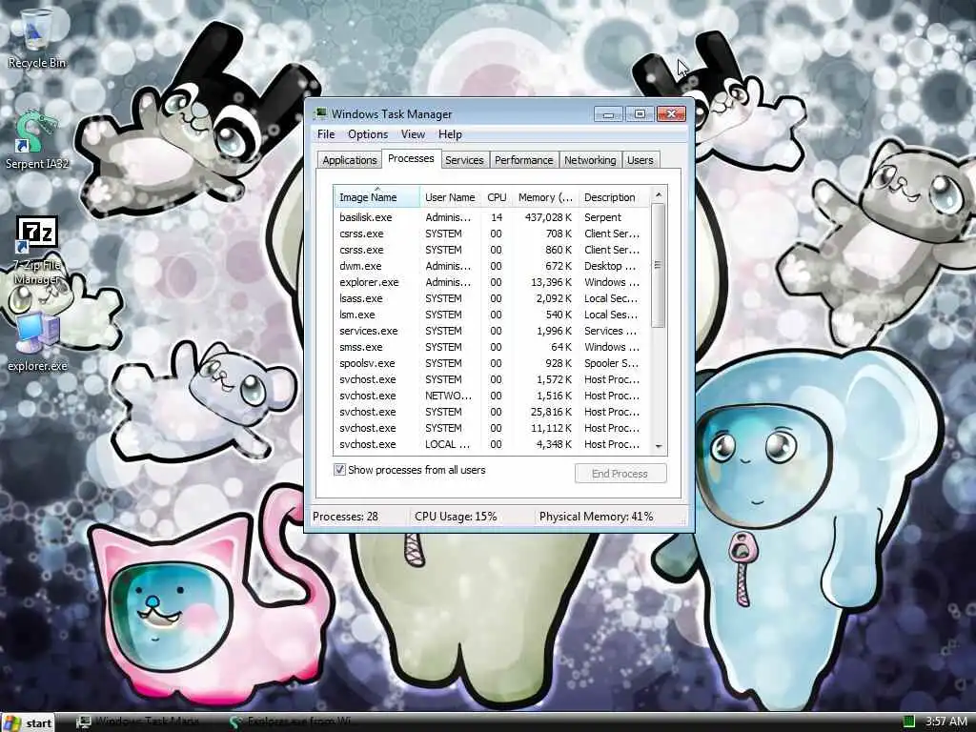This screenshot has height=732, width=976.
Task: Click the 437,028 K memory value
Action: tap(548, 217)
